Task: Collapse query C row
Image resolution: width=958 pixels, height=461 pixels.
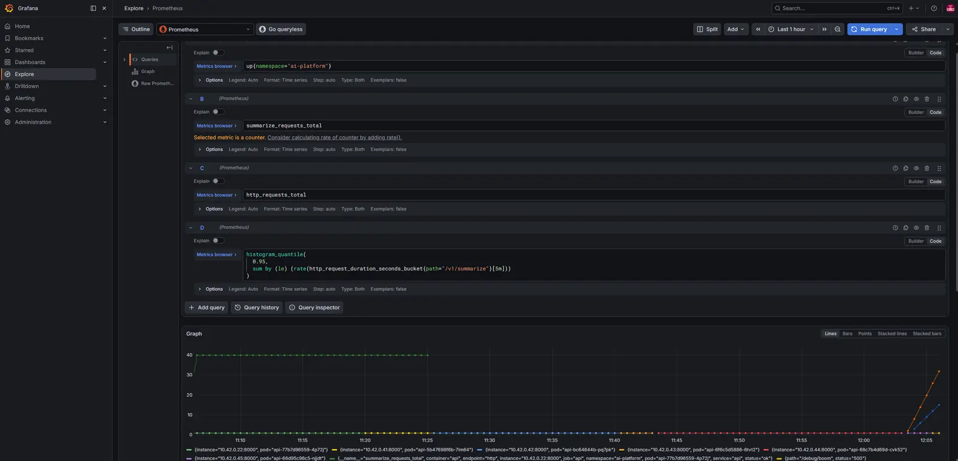Action: [x=190, y=168]
